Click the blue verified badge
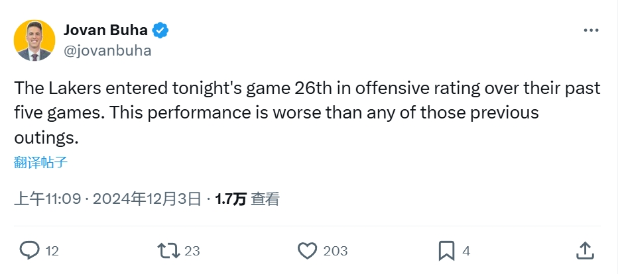Screen dimensions: 622x274 click(x=160, y=30)
